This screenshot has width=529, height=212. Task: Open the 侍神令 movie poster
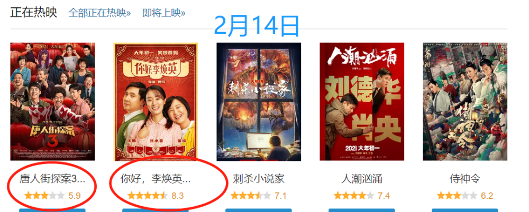pos(465,102)
